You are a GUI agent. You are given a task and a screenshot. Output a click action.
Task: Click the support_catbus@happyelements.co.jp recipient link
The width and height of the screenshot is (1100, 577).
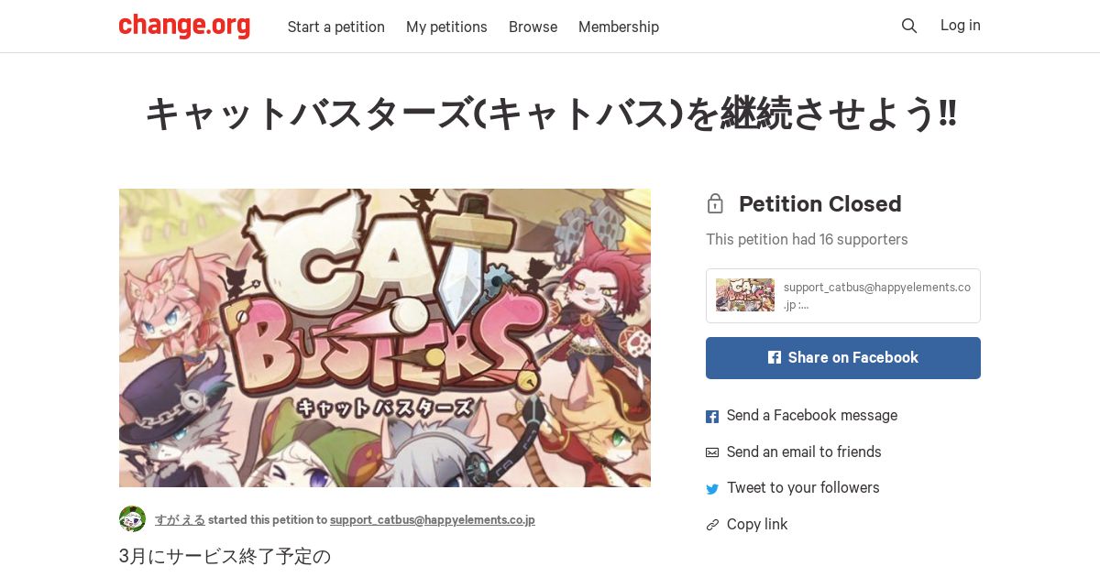pyautogui.click(x=433, y=519)
